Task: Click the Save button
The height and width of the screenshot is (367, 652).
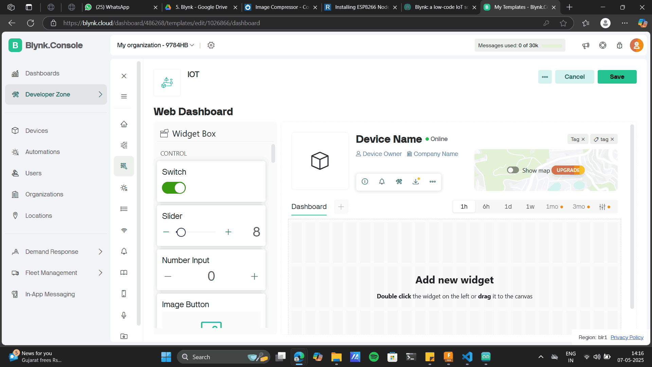Action: [617, 77]
